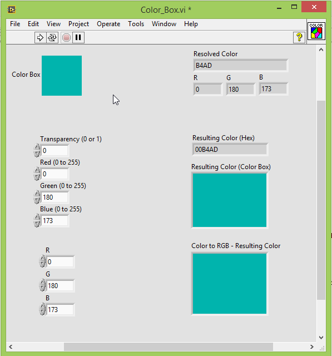This screenshot has width=332, height=356.
Task: Click the Abort Execution stop button
Action: 67,37
